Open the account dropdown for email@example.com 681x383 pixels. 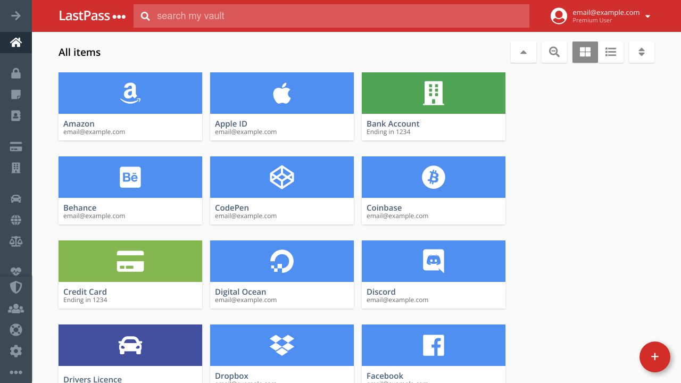point(647,16)
